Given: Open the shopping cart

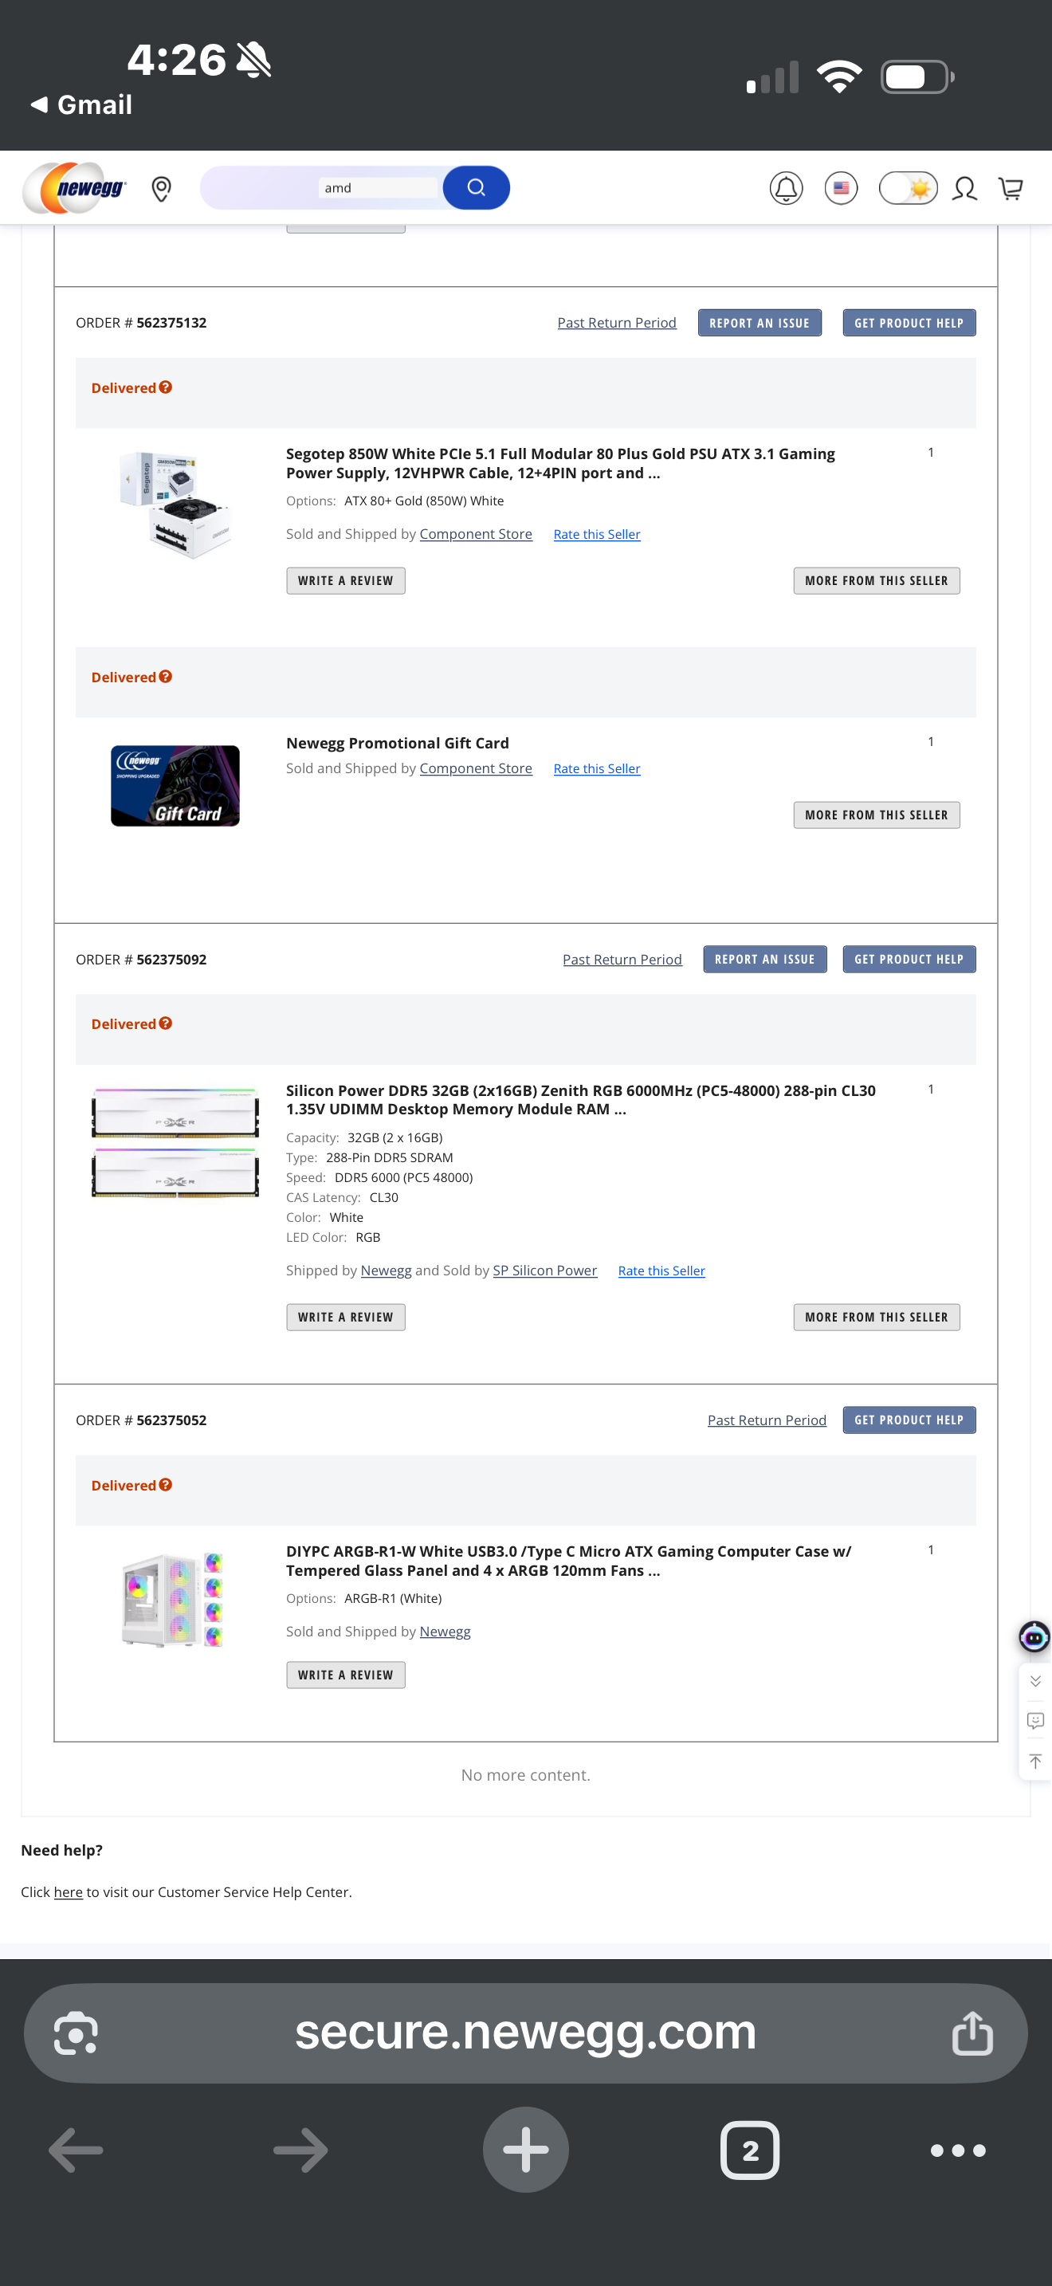Looking at the screenshot, I should 1011,188.
